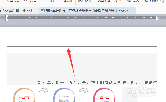
Task: Select the blue Lorem ipsum circle
Action: click(64, 95)
